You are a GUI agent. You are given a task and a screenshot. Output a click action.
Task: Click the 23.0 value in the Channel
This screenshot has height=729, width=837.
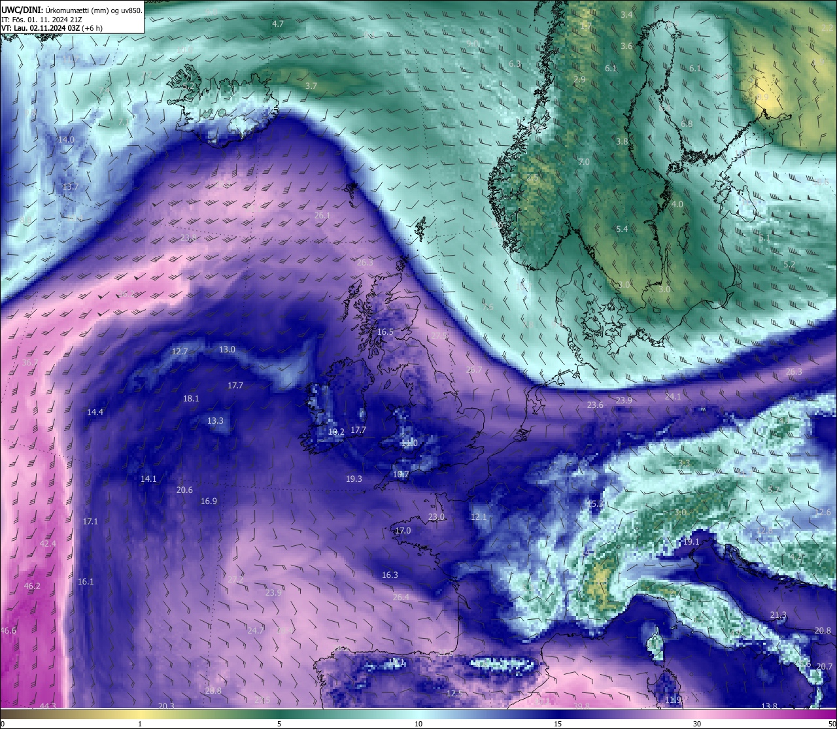coord(436,517)
